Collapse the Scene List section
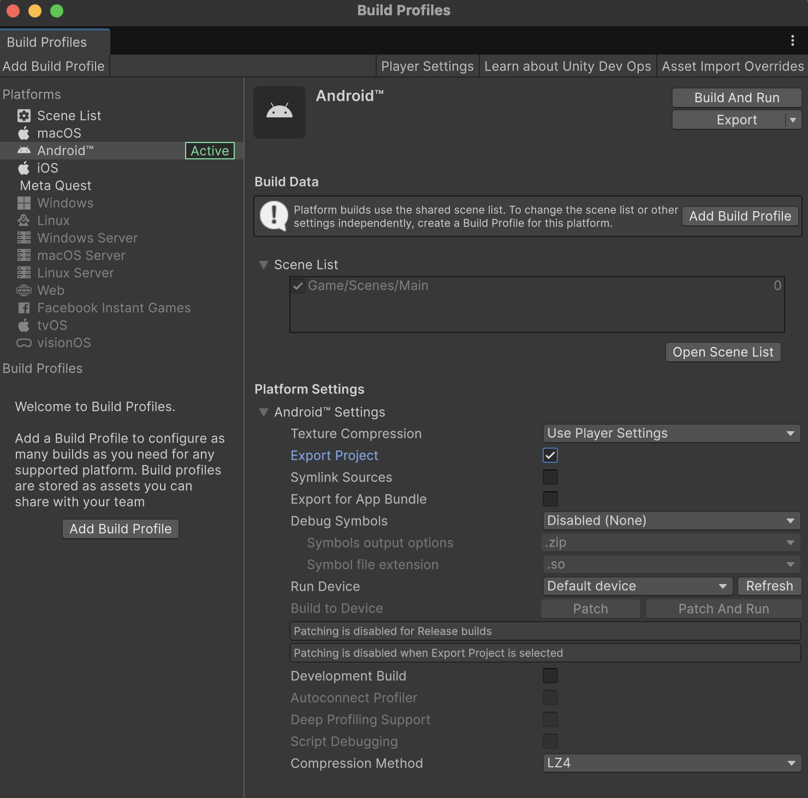Screen dimensions: 808x798 pyautogui.click(x=264, y=265)
